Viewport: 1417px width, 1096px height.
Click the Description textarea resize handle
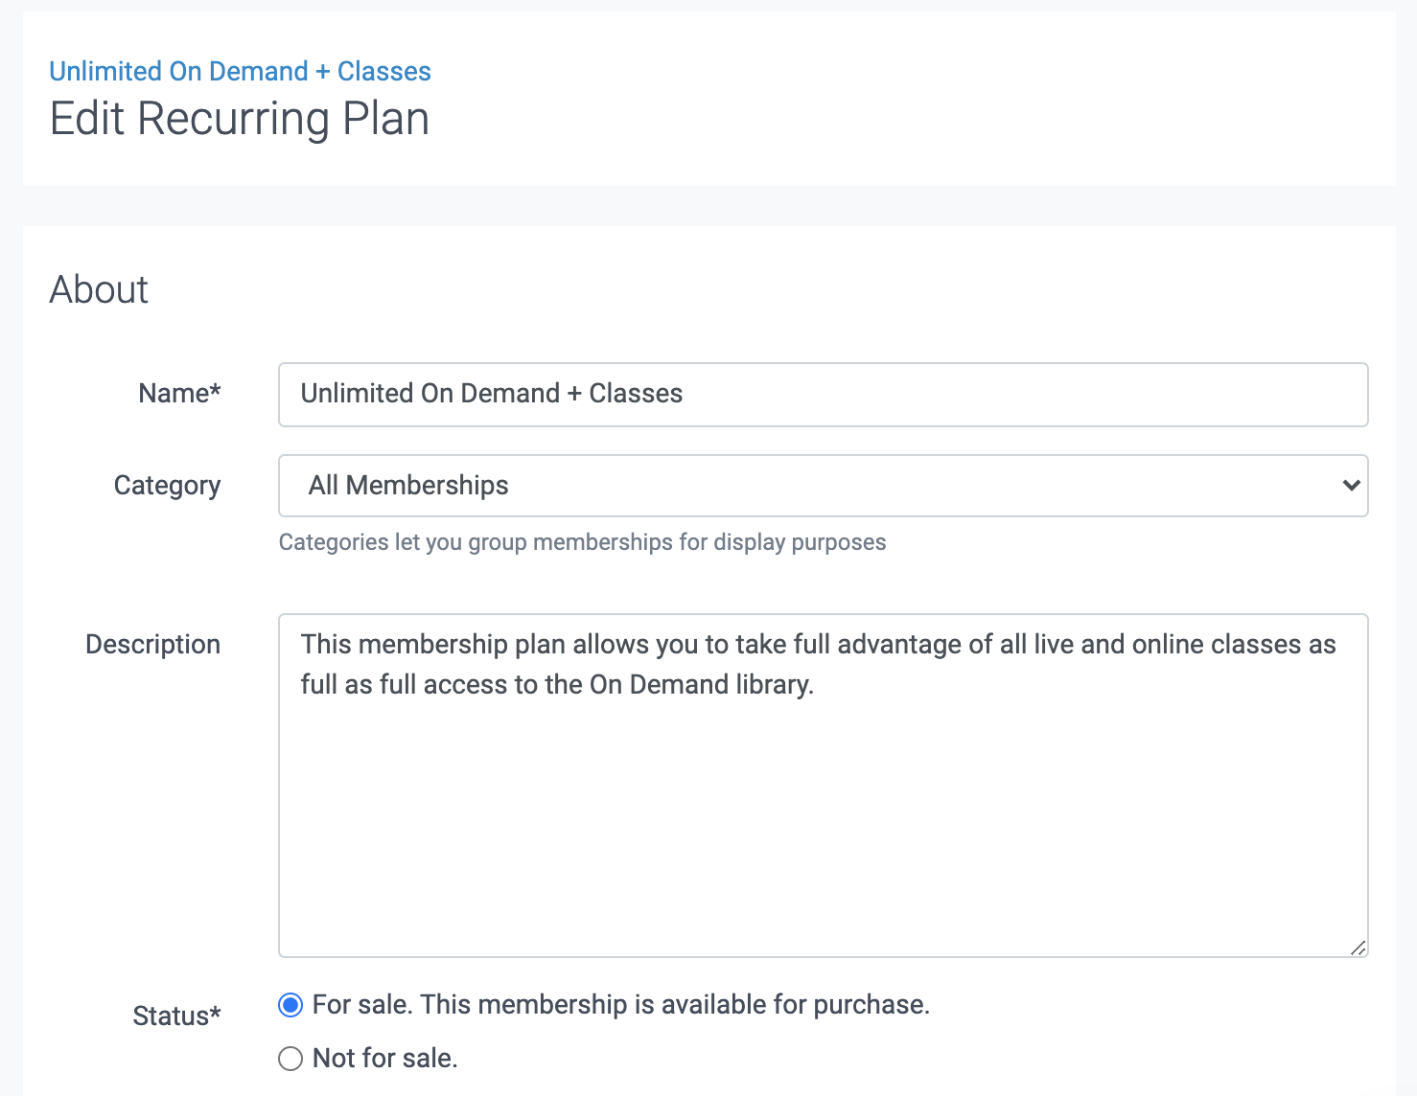pos(1358,948)
